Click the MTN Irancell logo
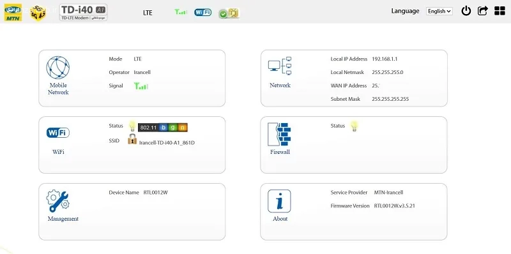This screenshot has width=511, height=254. click(13, 12)
